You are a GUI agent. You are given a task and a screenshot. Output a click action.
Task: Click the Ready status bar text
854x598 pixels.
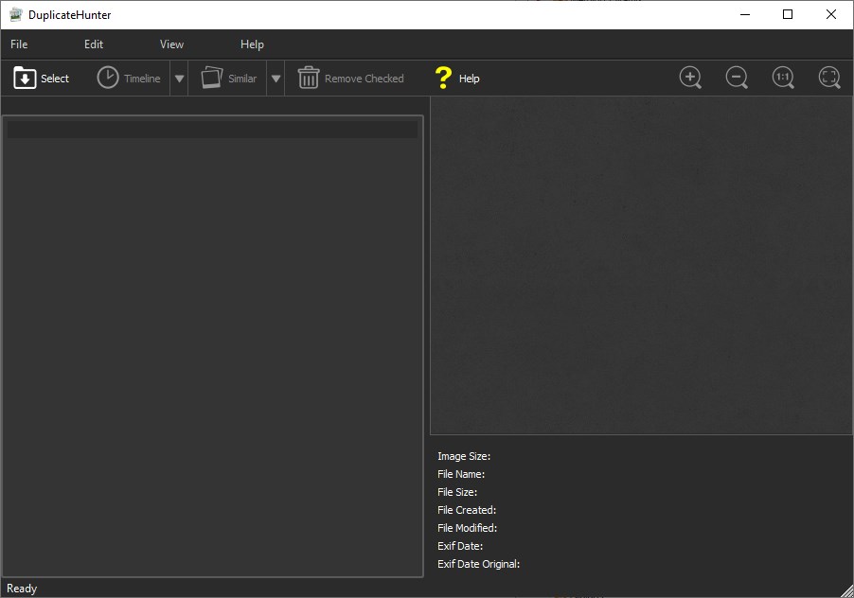(x=22, y=589)
